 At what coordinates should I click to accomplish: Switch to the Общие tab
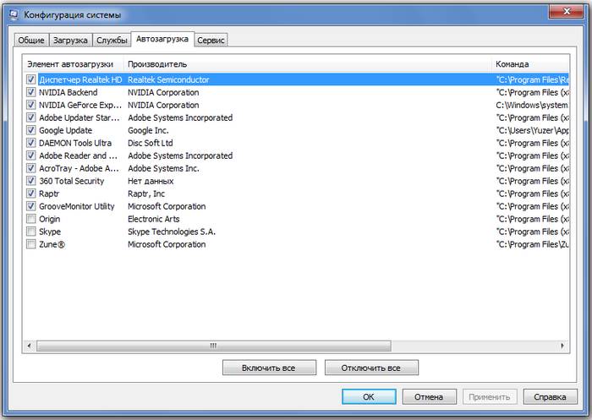30,40
